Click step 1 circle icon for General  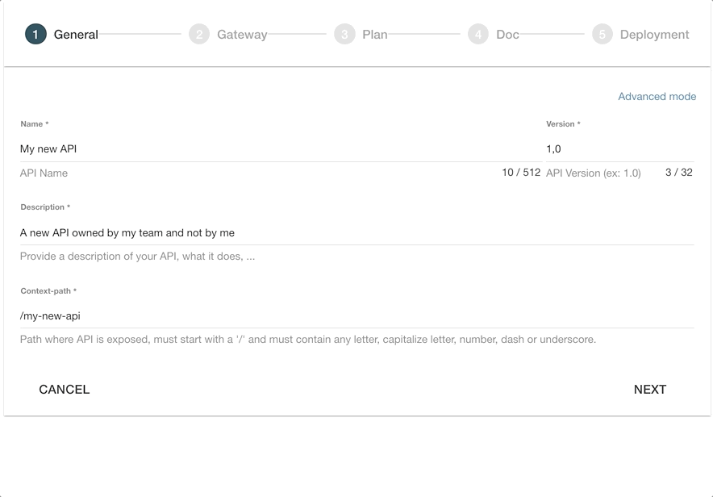pyautogui.click(x=35, y=34)
